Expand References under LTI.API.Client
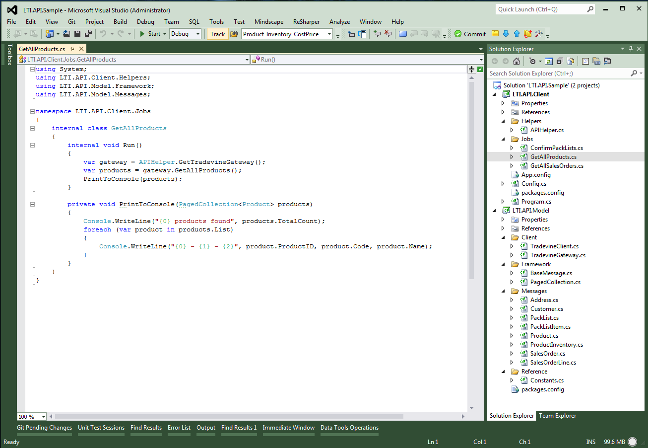648x448 pixels. (503, 112)
